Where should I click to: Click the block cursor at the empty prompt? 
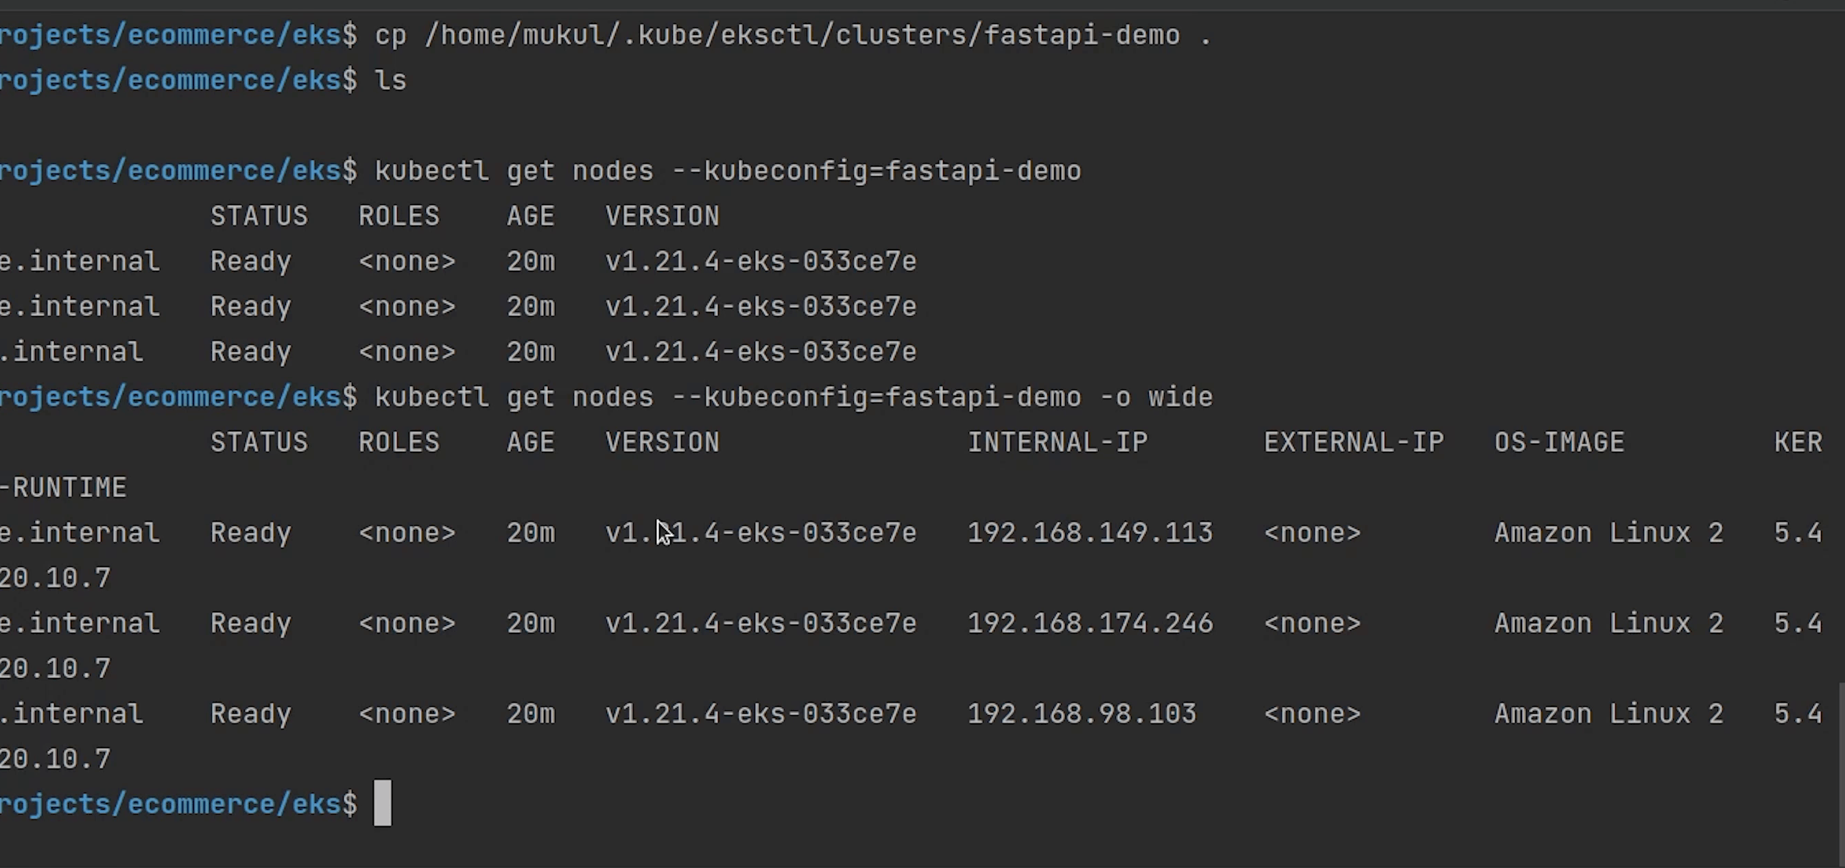point(383,803)
